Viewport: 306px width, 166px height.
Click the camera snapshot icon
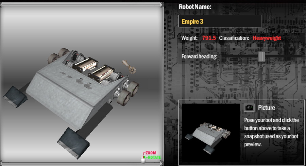(249, 107)
